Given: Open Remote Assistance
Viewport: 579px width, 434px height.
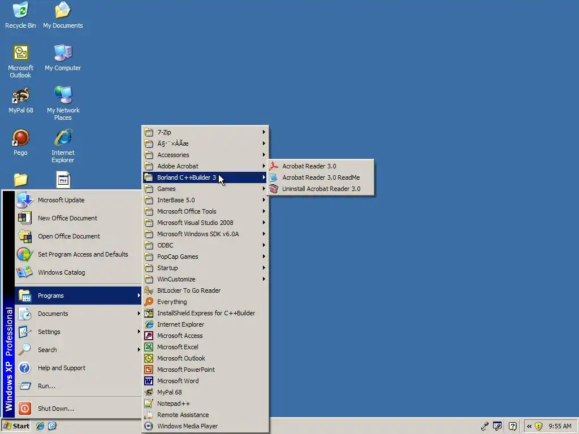Looking at the screenshot, I should coord(205,415).
